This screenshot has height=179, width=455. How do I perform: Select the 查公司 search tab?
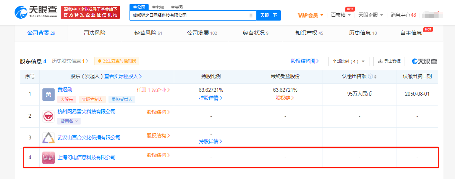pyautogui.click(x=139, y=7)
